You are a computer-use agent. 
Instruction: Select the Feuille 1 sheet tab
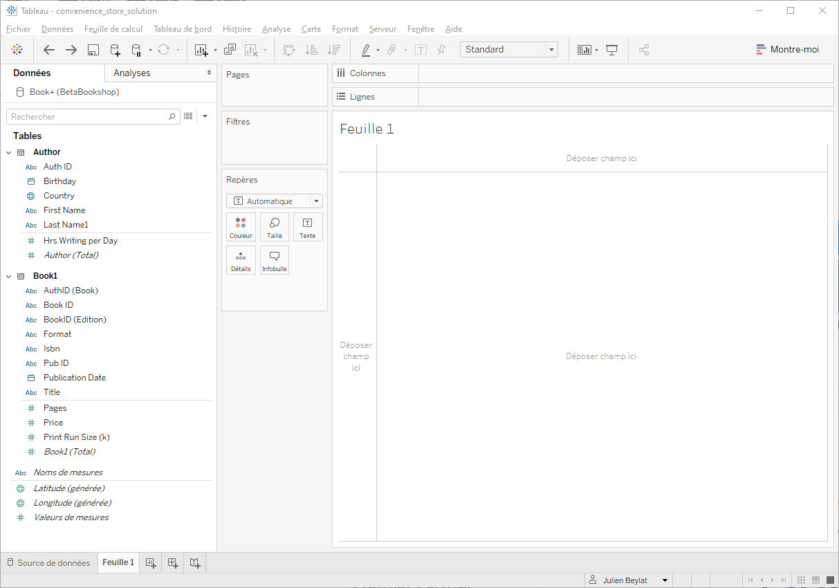tap(118, 562)
